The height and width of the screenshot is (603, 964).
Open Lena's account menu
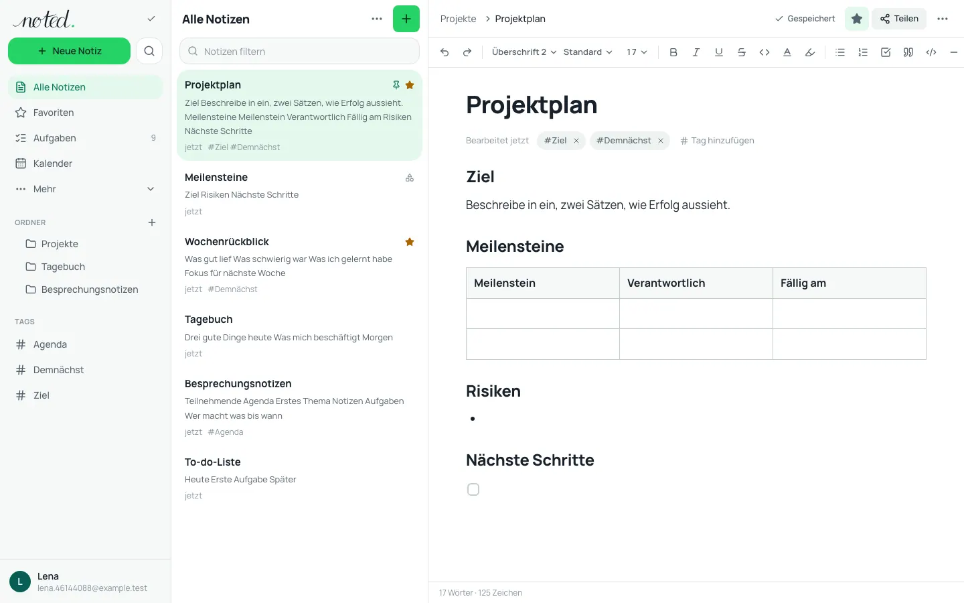pyautogui.click(x=85, y=582)
